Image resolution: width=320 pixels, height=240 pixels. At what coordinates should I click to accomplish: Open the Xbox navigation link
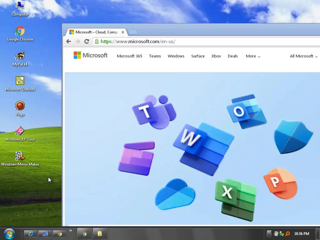point(216,56)
